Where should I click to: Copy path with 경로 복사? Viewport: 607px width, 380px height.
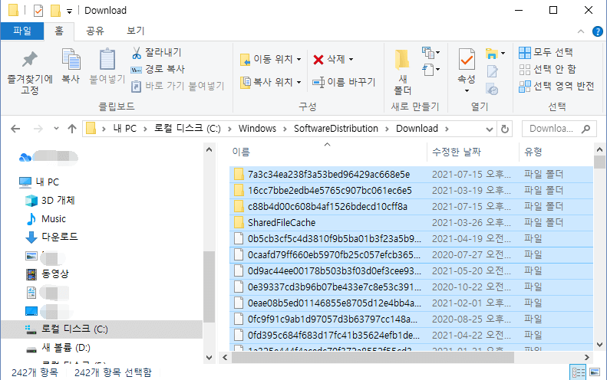[x=158, y=69]
